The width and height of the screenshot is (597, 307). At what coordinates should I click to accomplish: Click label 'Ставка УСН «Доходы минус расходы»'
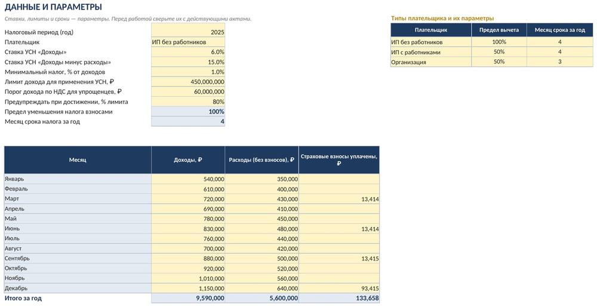58,62
